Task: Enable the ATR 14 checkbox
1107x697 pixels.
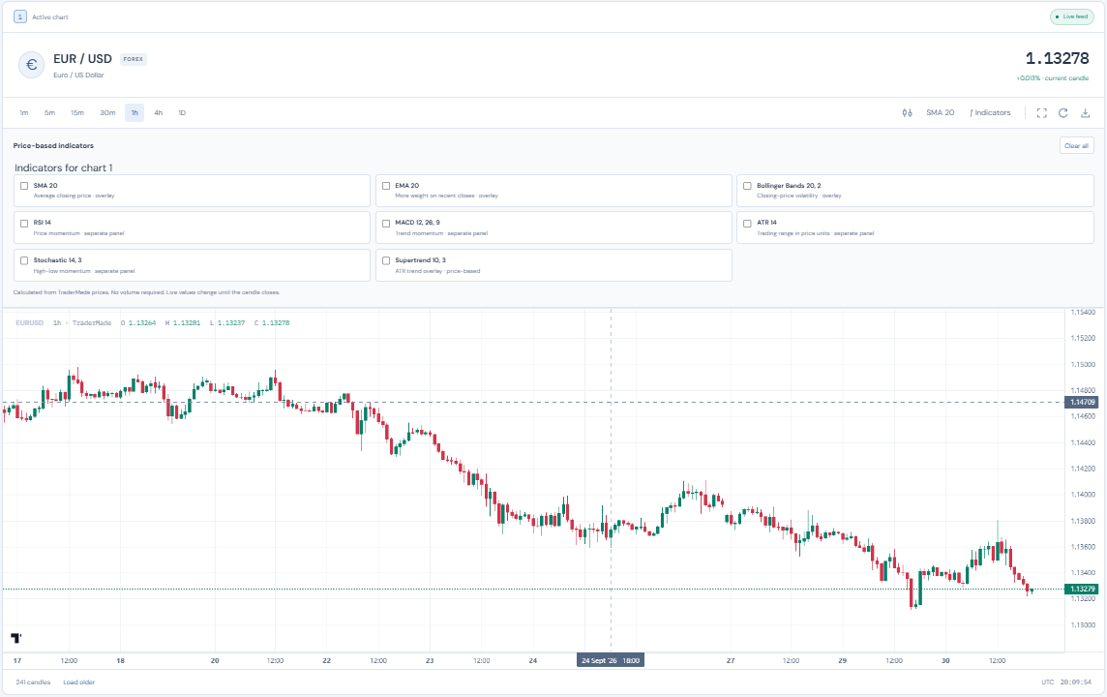Action: coord(747,224)
